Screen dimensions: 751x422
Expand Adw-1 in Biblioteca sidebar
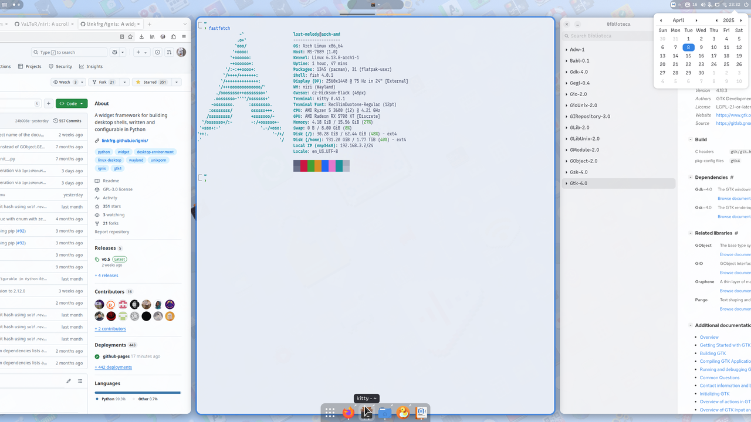pos(566,50)
